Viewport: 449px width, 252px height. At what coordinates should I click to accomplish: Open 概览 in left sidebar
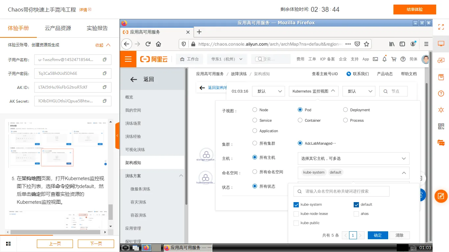point(129,97)
